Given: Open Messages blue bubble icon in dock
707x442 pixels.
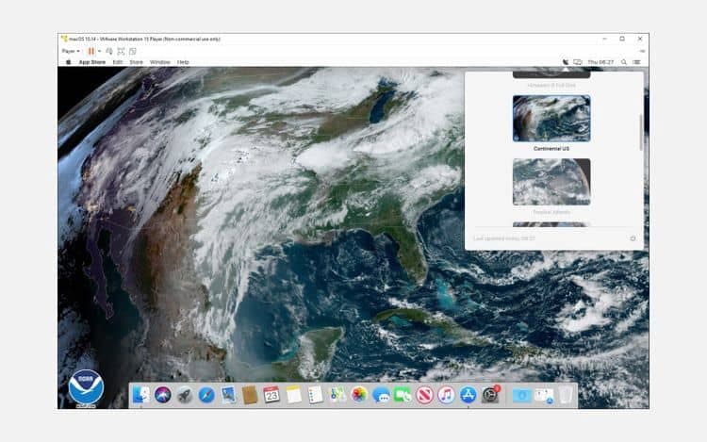Looking at the screenshot, I should tap(381, 395).
